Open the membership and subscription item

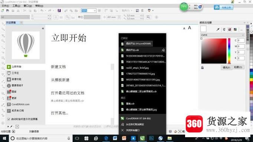(x=16, y=110)
